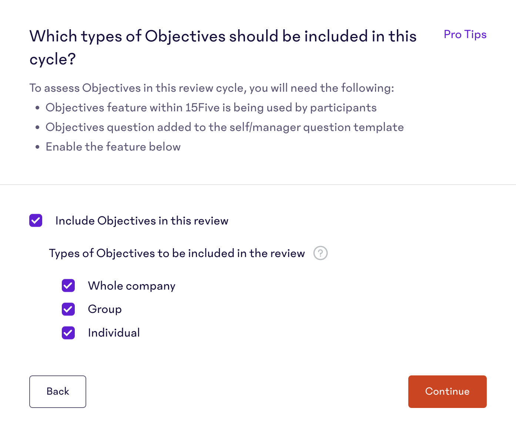516x432 pixels.
Task: Click the '15Five is being used by participants' bullet
Action: pyautogui.click(x=211, y=108)
